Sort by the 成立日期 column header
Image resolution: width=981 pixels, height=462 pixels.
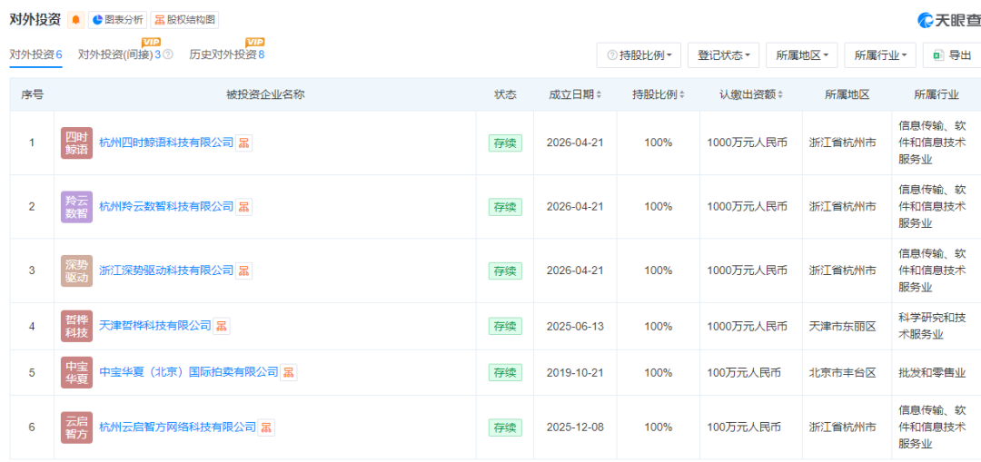pos(575,94)
